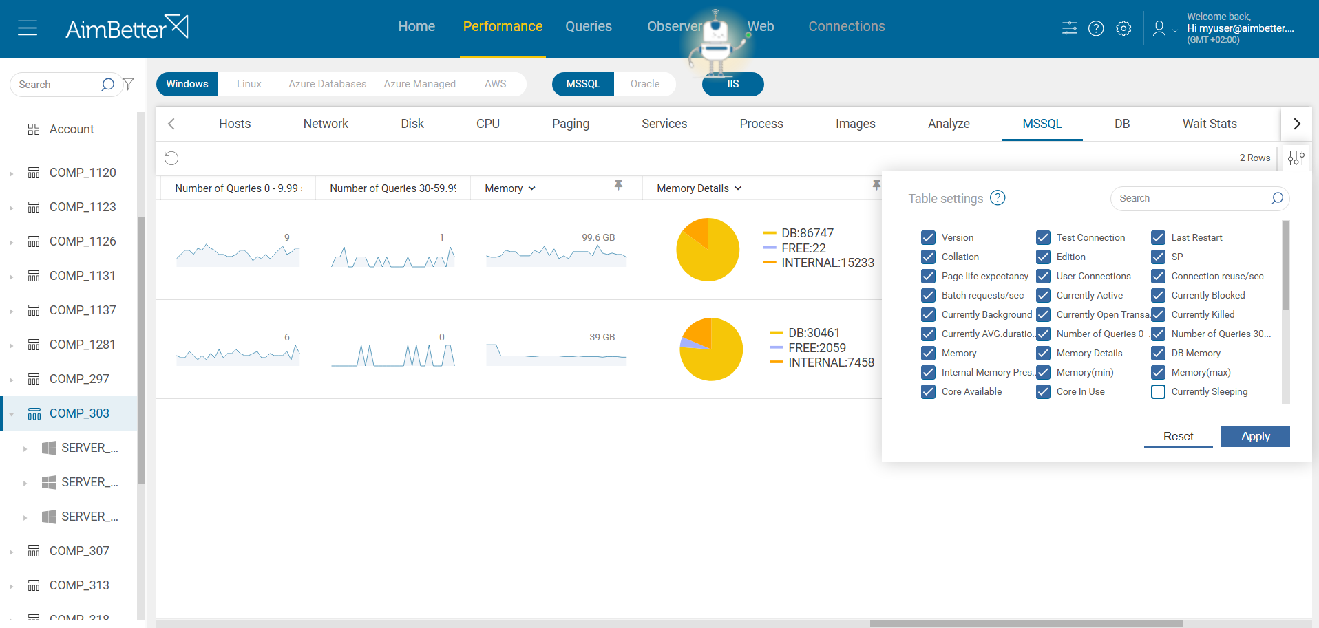
Task: Click the sidebar tree scrollbar
Action: pos(141,351)
